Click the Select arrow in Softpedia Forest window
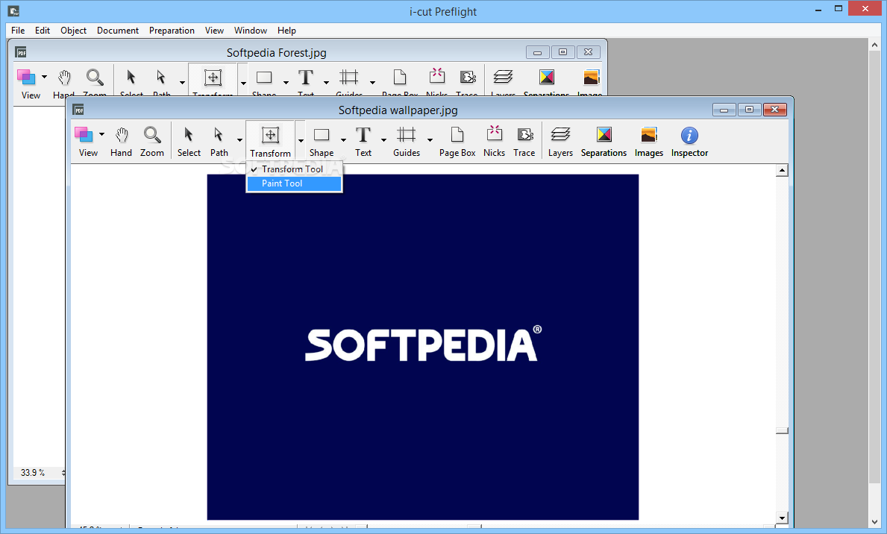This screenshot has height=534, width=887. (131, 78)
